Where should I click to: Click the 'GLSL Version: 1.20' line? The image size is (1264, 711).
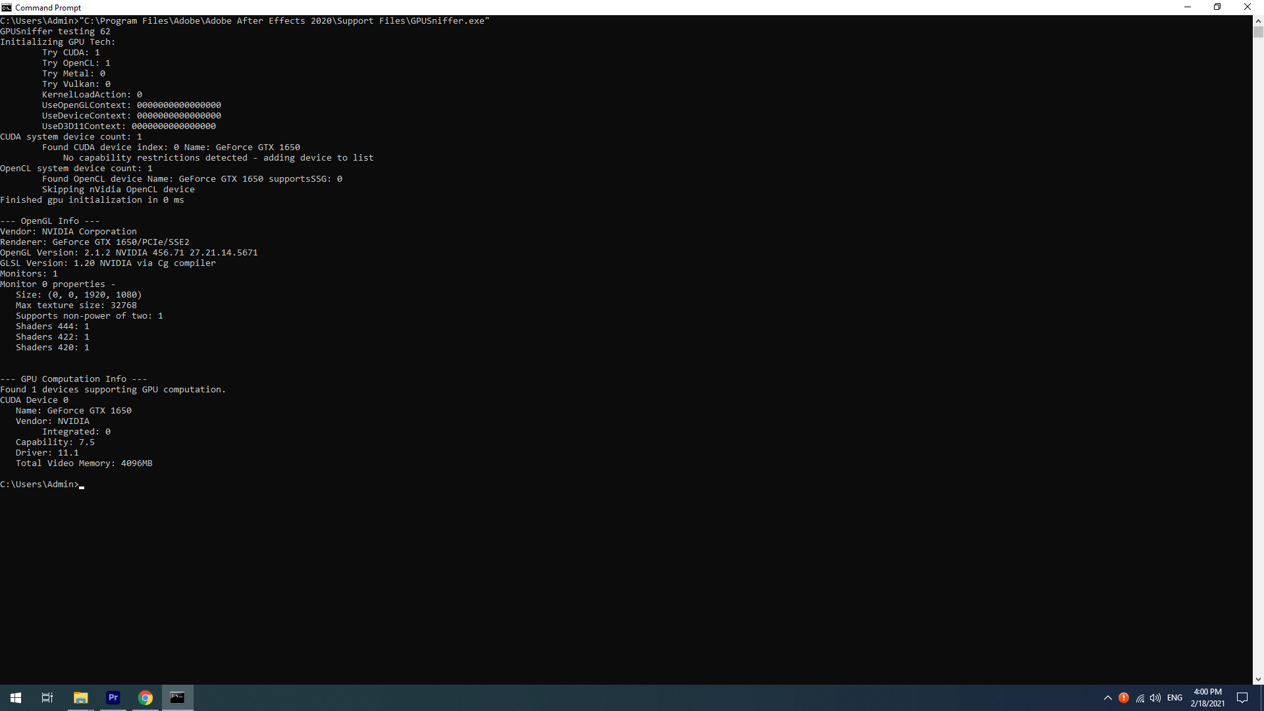point(108,263)
